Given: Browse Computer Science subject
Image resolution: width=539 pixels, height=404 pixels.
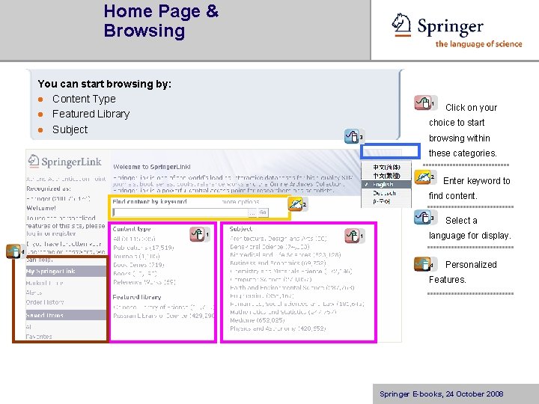Looking at the screenshot, I should pyautogui.click(x=271, y=280).
